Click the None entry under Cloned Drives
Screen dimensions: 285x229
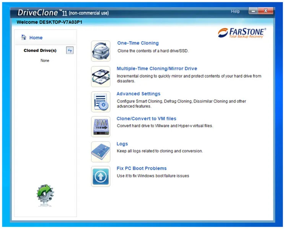pyautogui.click(x=45, y=60)
